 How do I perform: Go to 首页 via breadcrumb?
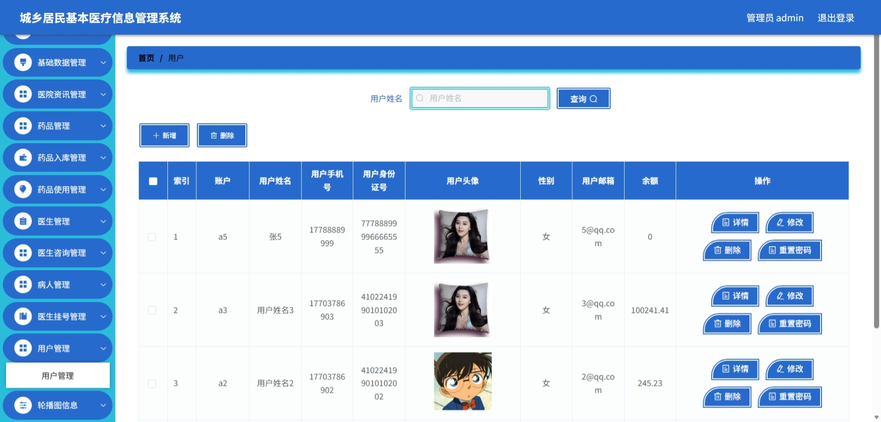(146, 58)
